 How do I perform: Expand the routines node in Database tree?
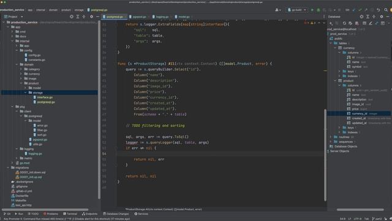[331, 137]
